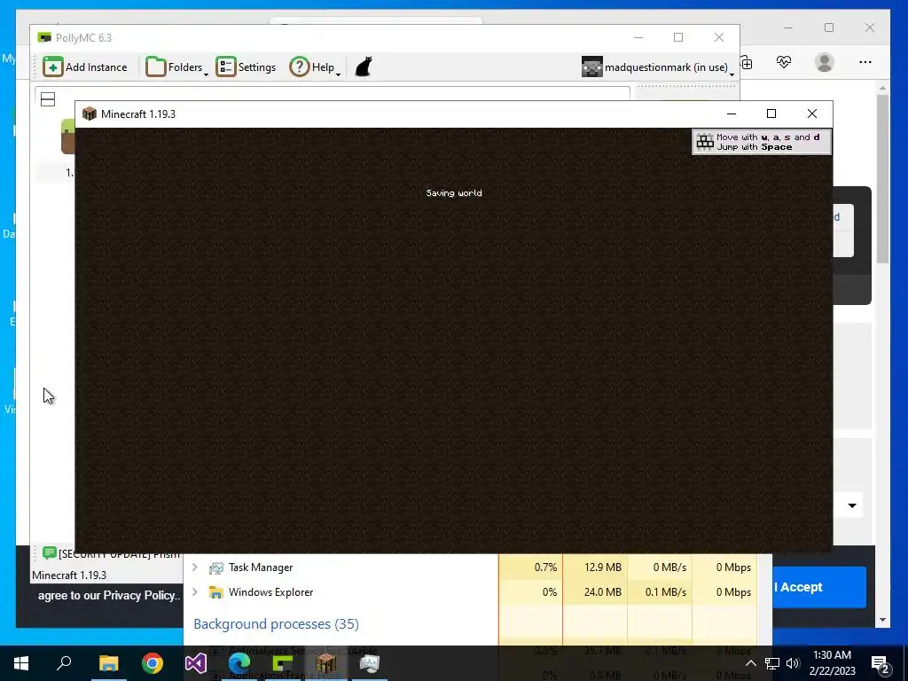Click the movement tutorial toast in Minecraft
Viewport: 908px width, 681px height.
click(762, 142)
